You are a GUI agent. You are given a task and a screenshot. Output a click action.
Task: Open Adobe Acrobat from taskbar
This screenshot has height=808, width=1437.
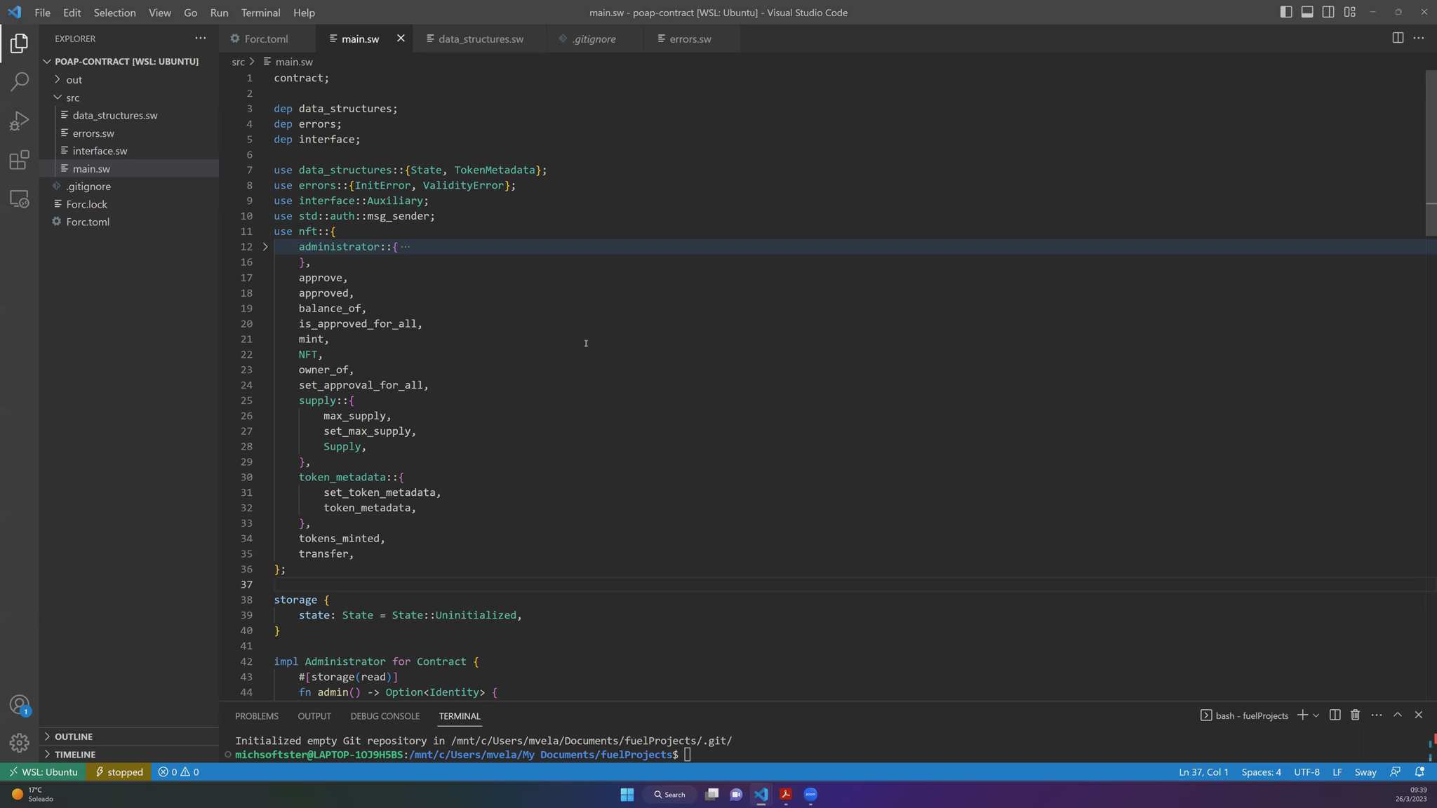coord(785,794)
